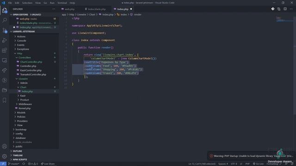This screenshot has height=166, width=296.
Task: Click the warning notification error icon
Action: tap(211, 156)
